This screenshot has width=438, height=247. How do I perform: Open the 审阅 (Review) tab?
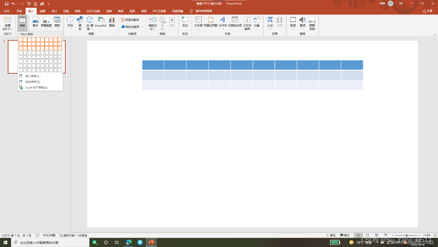click(121, 11)
